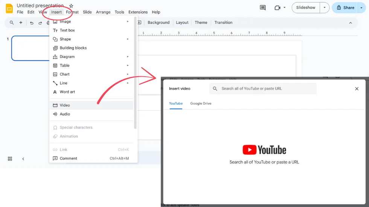Open the Edit menu
The width and height of the screenshot is (369, 207).
tap(31, 12)
